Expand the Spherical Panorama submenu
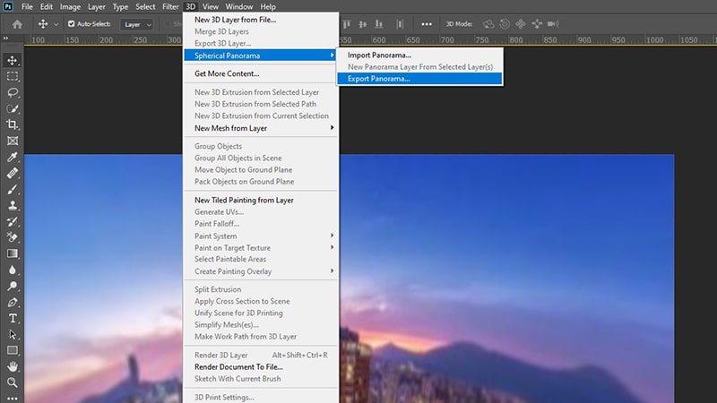The height and width of the screenshot is (403, 717). pos(261,56)
